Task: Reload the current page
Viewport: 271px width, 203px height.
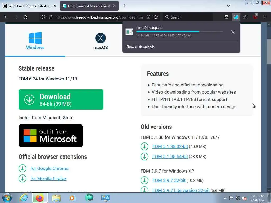Action: (x=25, y=17)
